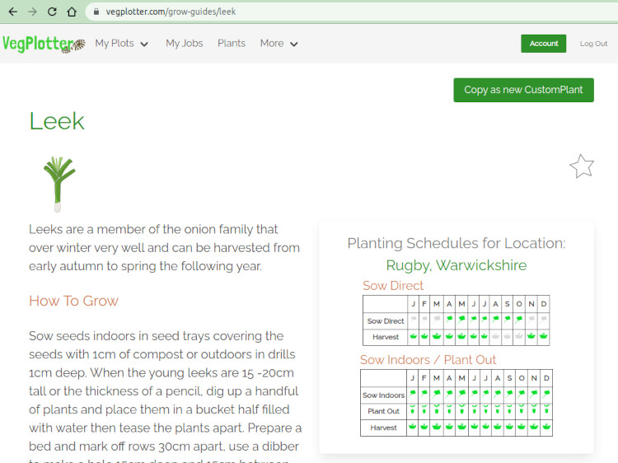Click Sow Indoors flag icon for January
The width and height of the screenshot is (618, 463).
(412, 393)
